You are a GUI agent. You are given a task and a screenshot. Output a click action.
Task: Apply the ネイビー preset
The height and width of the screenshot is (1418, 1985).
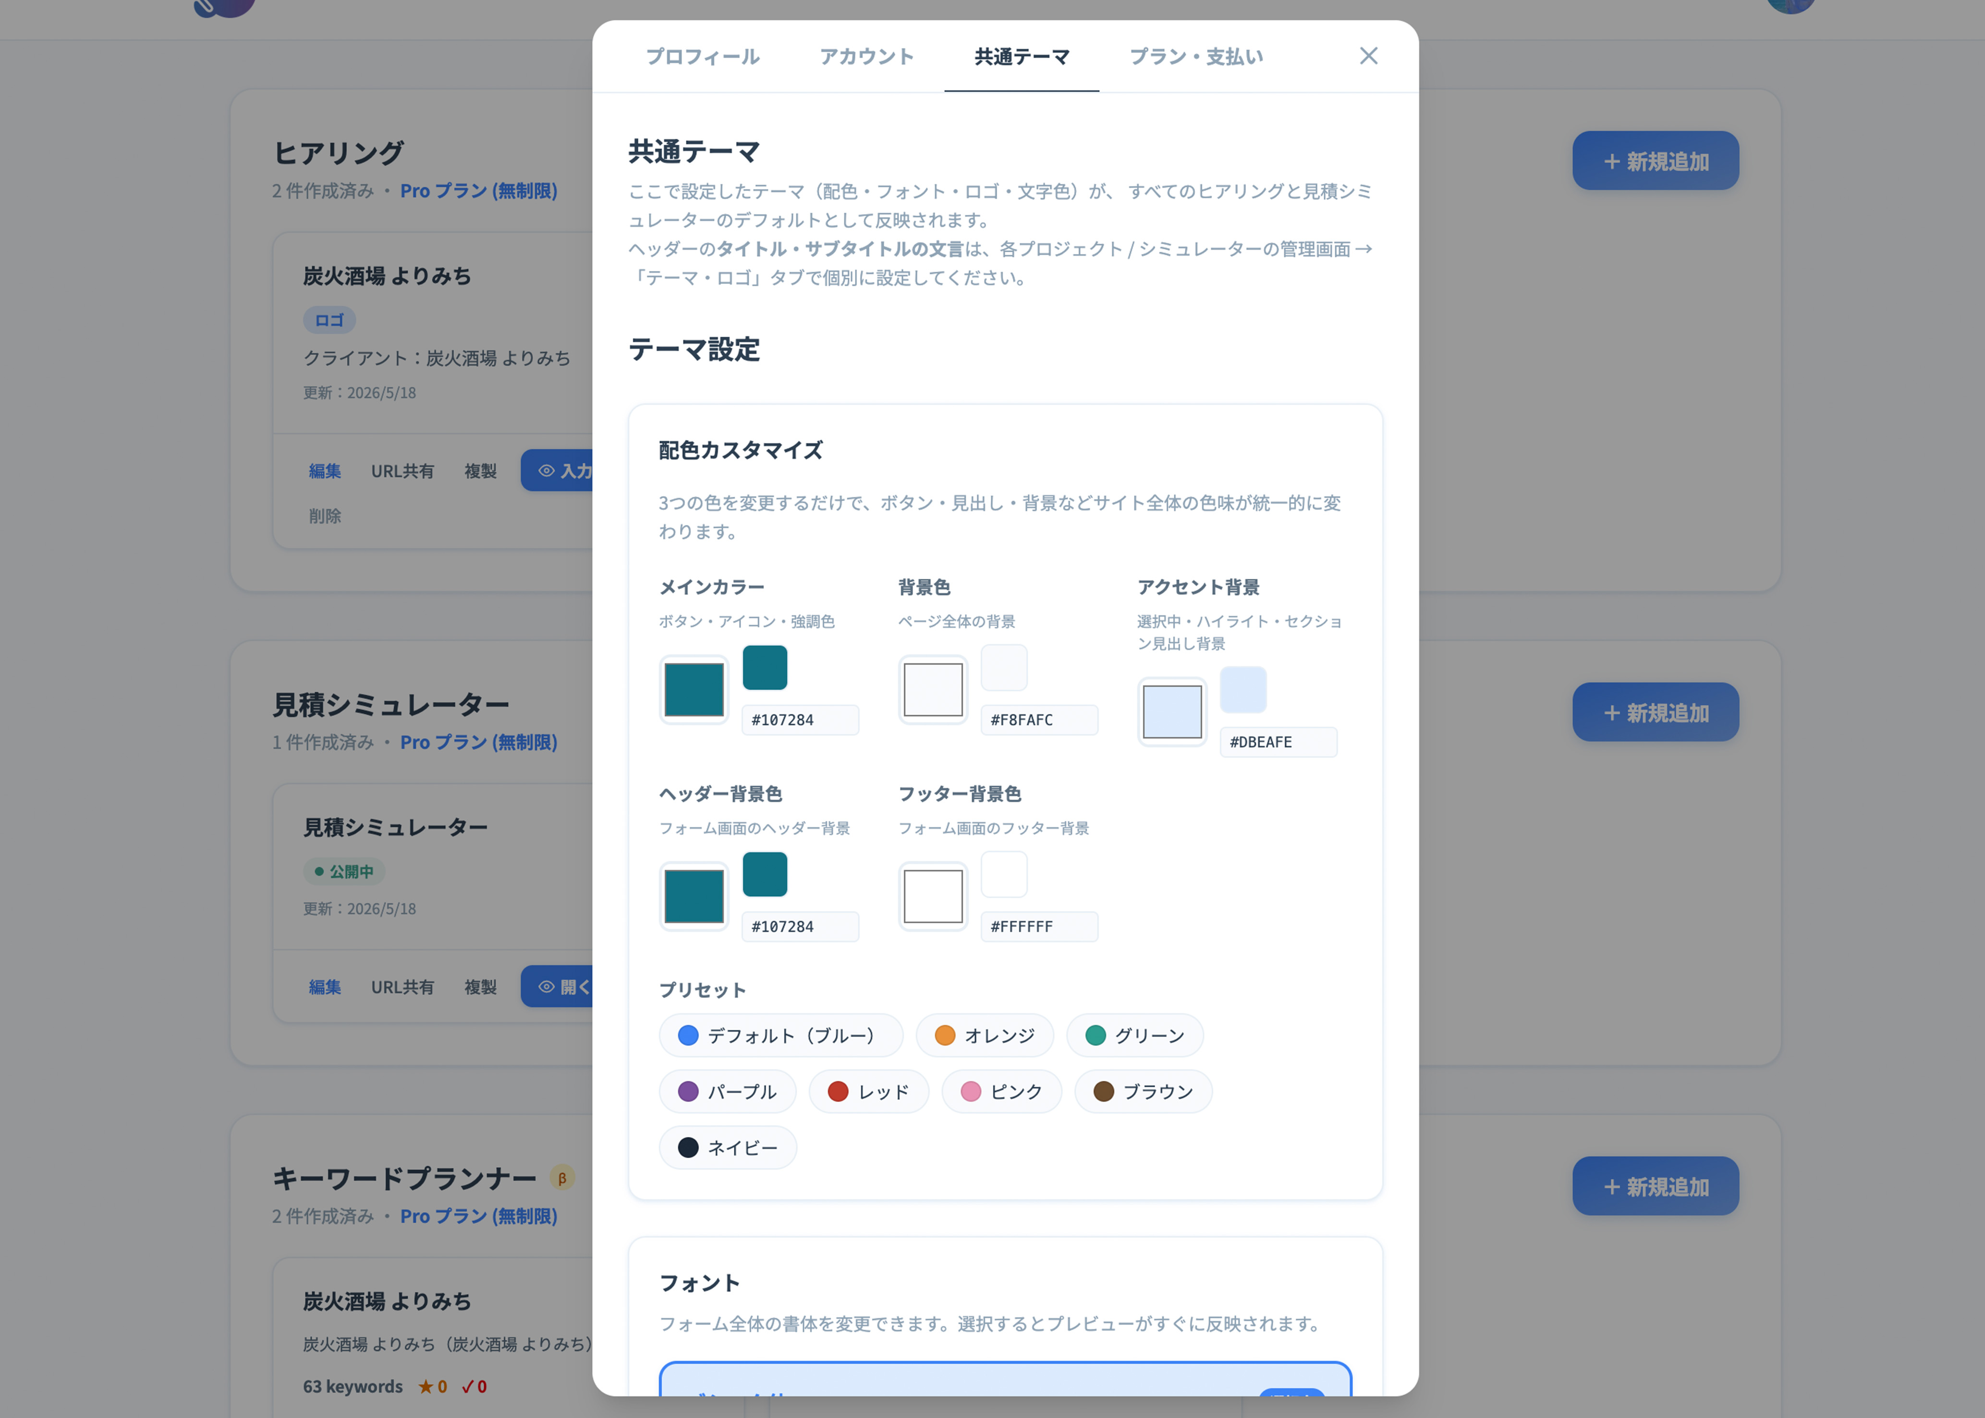click(727, 1148)
